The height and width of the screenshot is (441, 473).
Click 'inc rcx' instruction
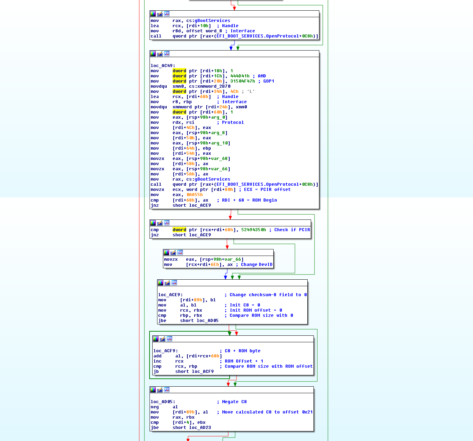(x=168, y=361)
